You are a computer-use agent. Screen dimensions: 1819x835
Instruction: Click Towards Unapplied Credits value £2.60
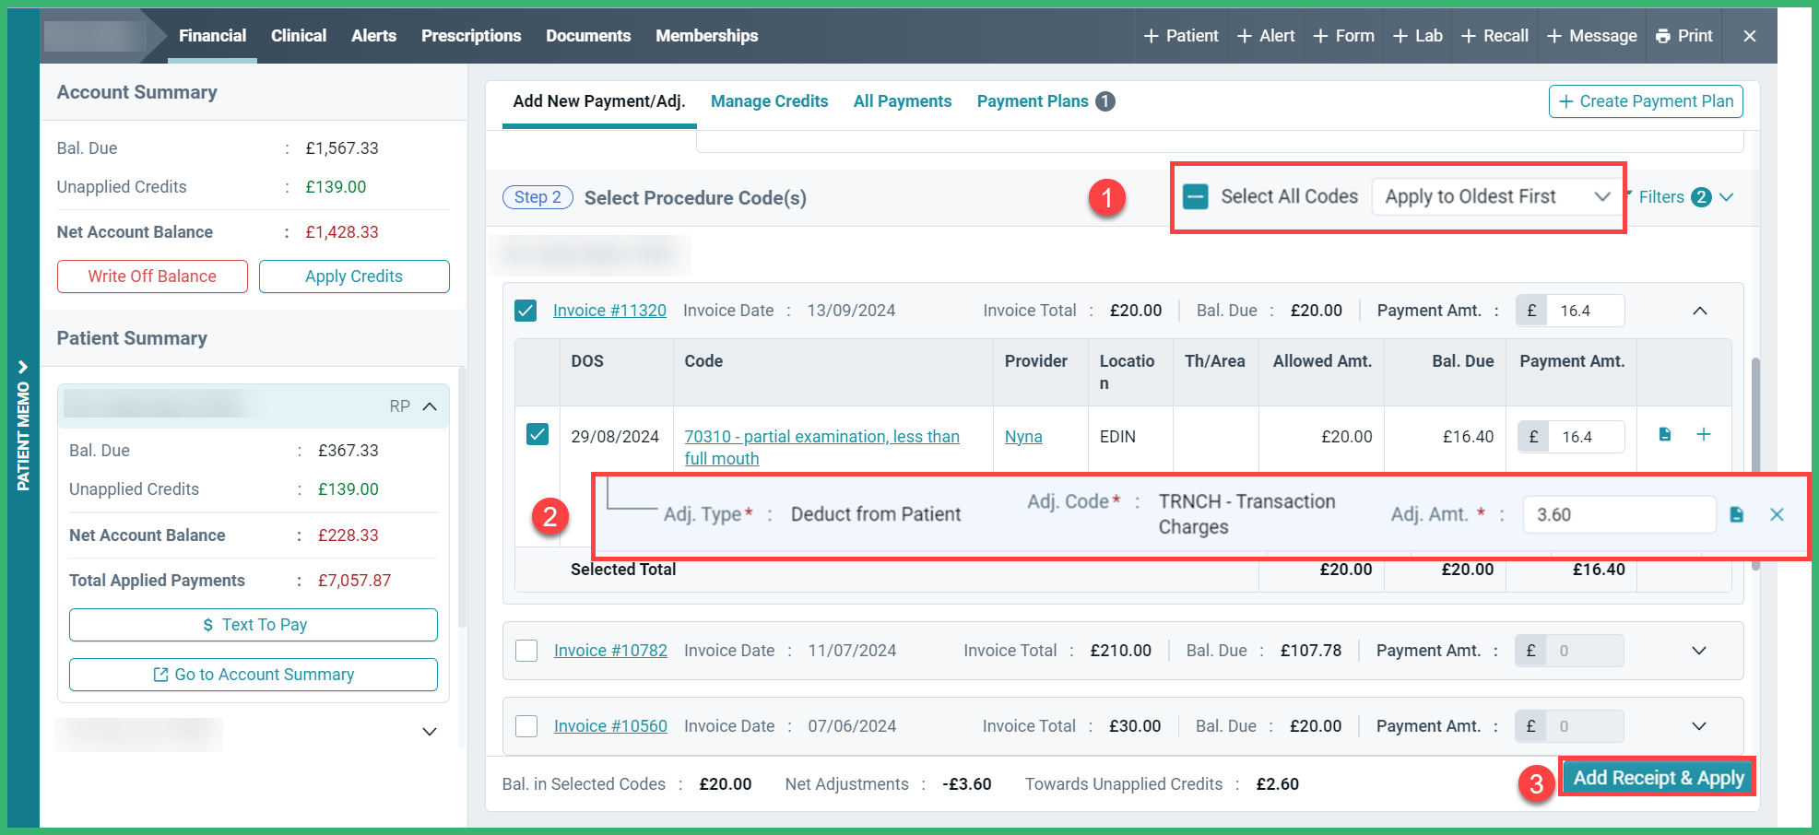point(1277,784)
